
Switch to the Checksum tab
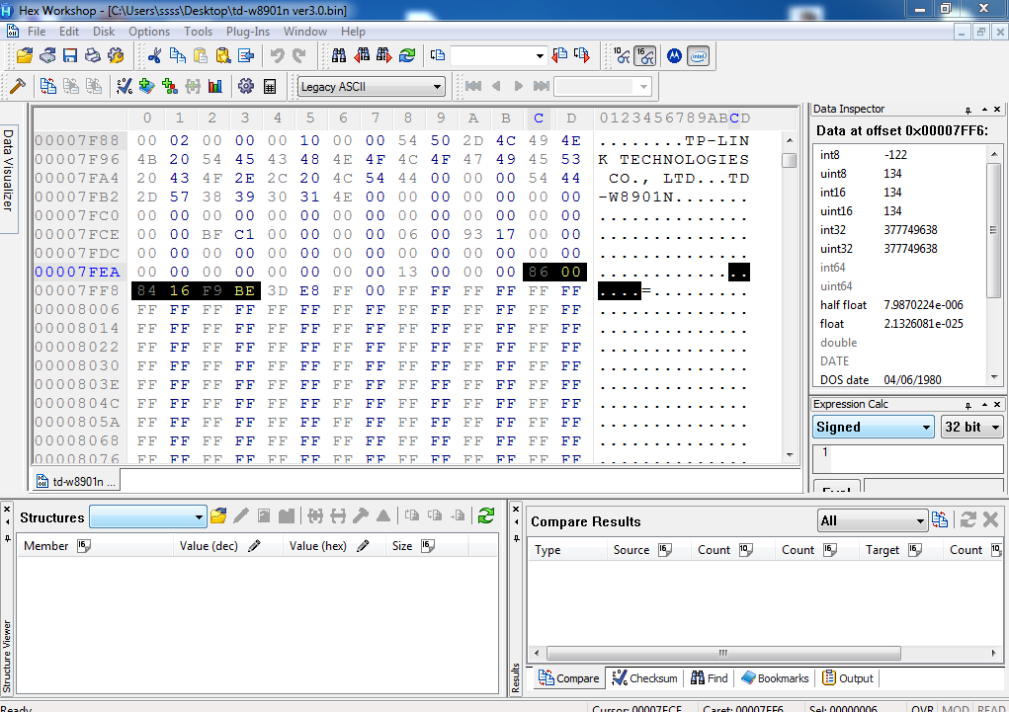coord(644,677)
